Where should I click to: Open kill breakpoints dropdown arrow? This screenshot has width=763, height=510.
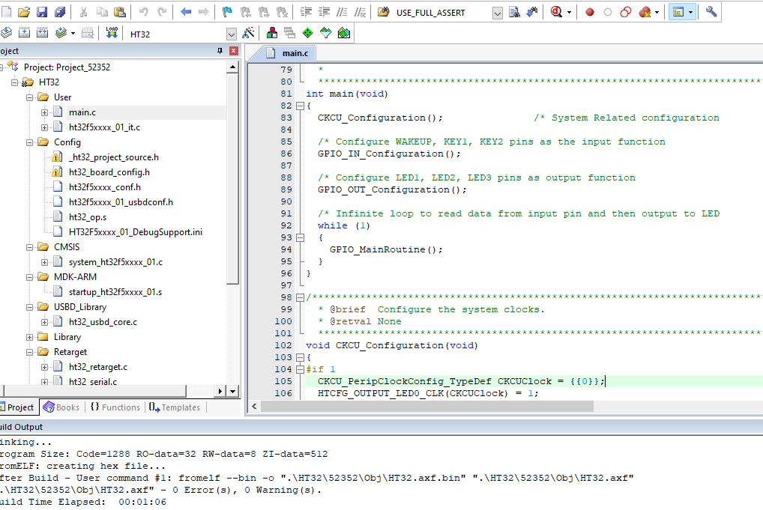click(657, 12)
